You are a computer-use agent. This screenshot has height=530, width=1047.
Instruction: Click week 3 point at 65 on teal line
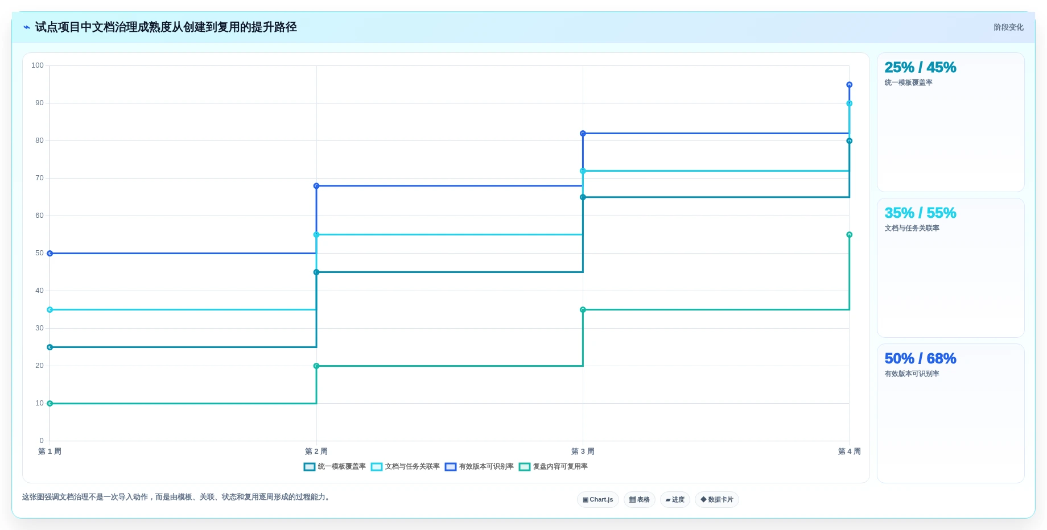(x=583, y=197)
